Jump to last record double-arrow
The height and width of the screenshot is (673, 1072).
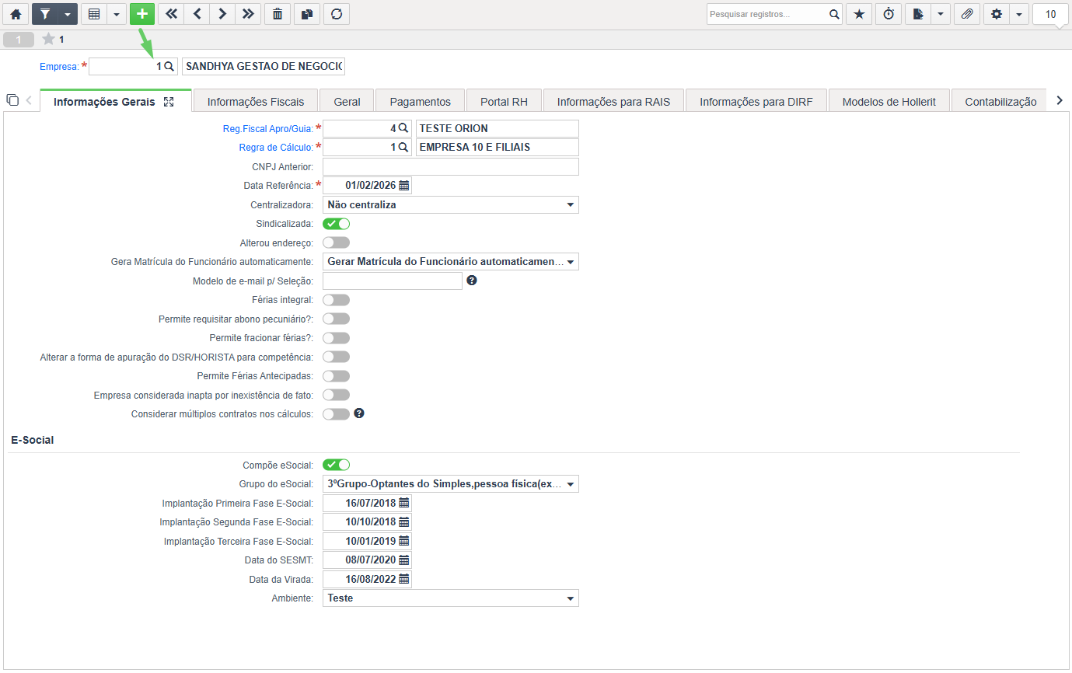pyautogui.click(x=247, y=14)
